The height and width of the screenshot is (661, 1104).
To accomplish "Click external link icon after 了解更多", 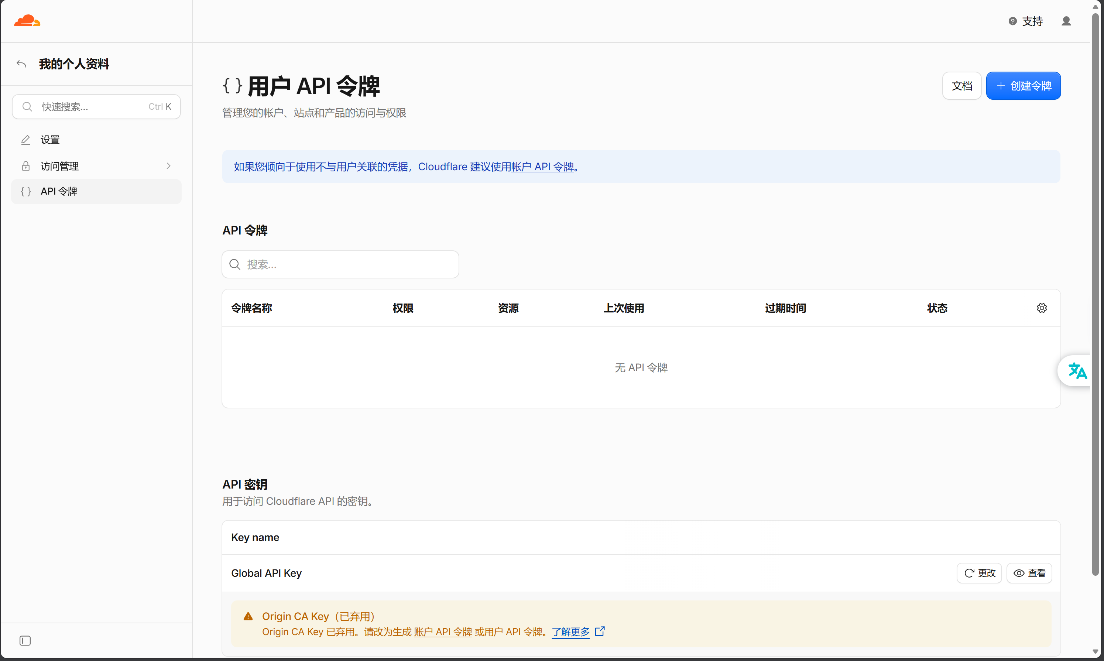I will coord(600,631).
